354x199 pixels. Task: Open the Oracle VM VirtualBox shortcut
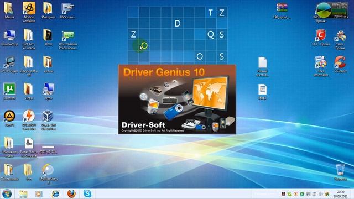[48, 120]
